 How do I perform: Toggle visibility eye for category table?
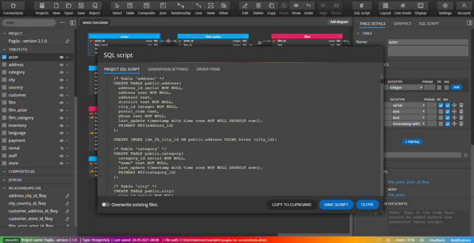(x=62, y=72)
